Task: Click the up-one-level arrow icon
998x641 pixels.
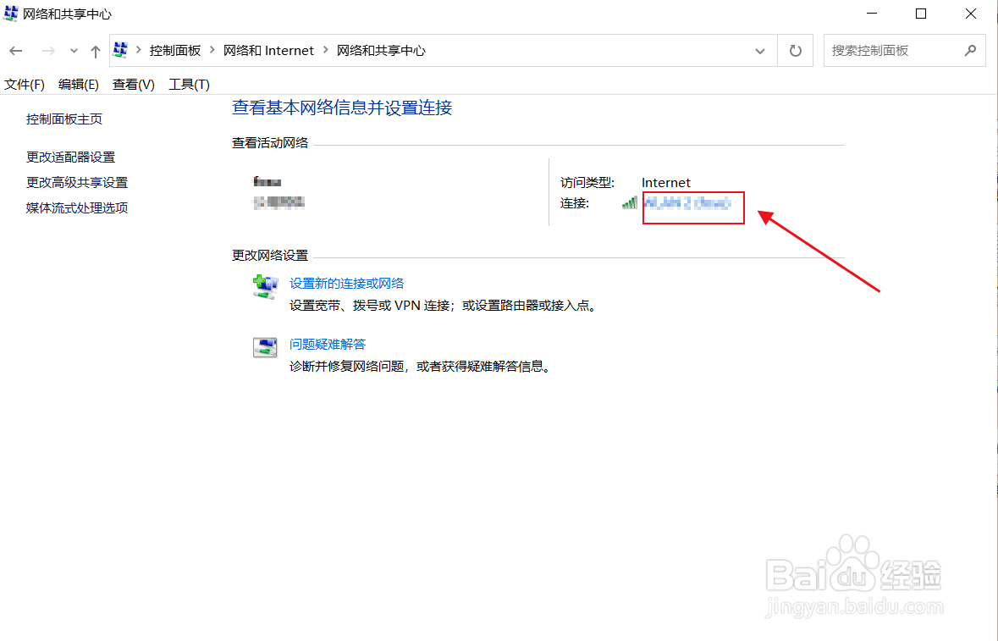Action: pyautogui.click(x=95, y=50)
